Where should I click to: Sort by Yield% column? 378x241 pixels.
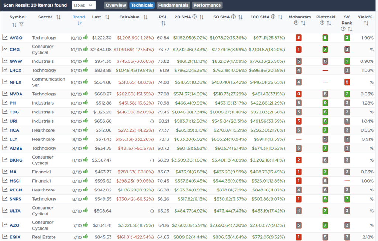(x=366, y=23)
